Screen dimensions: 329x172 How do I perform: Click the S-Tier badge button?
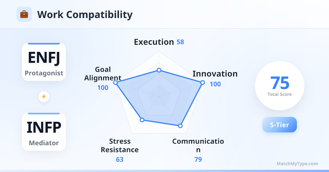(x=279, y=125)
